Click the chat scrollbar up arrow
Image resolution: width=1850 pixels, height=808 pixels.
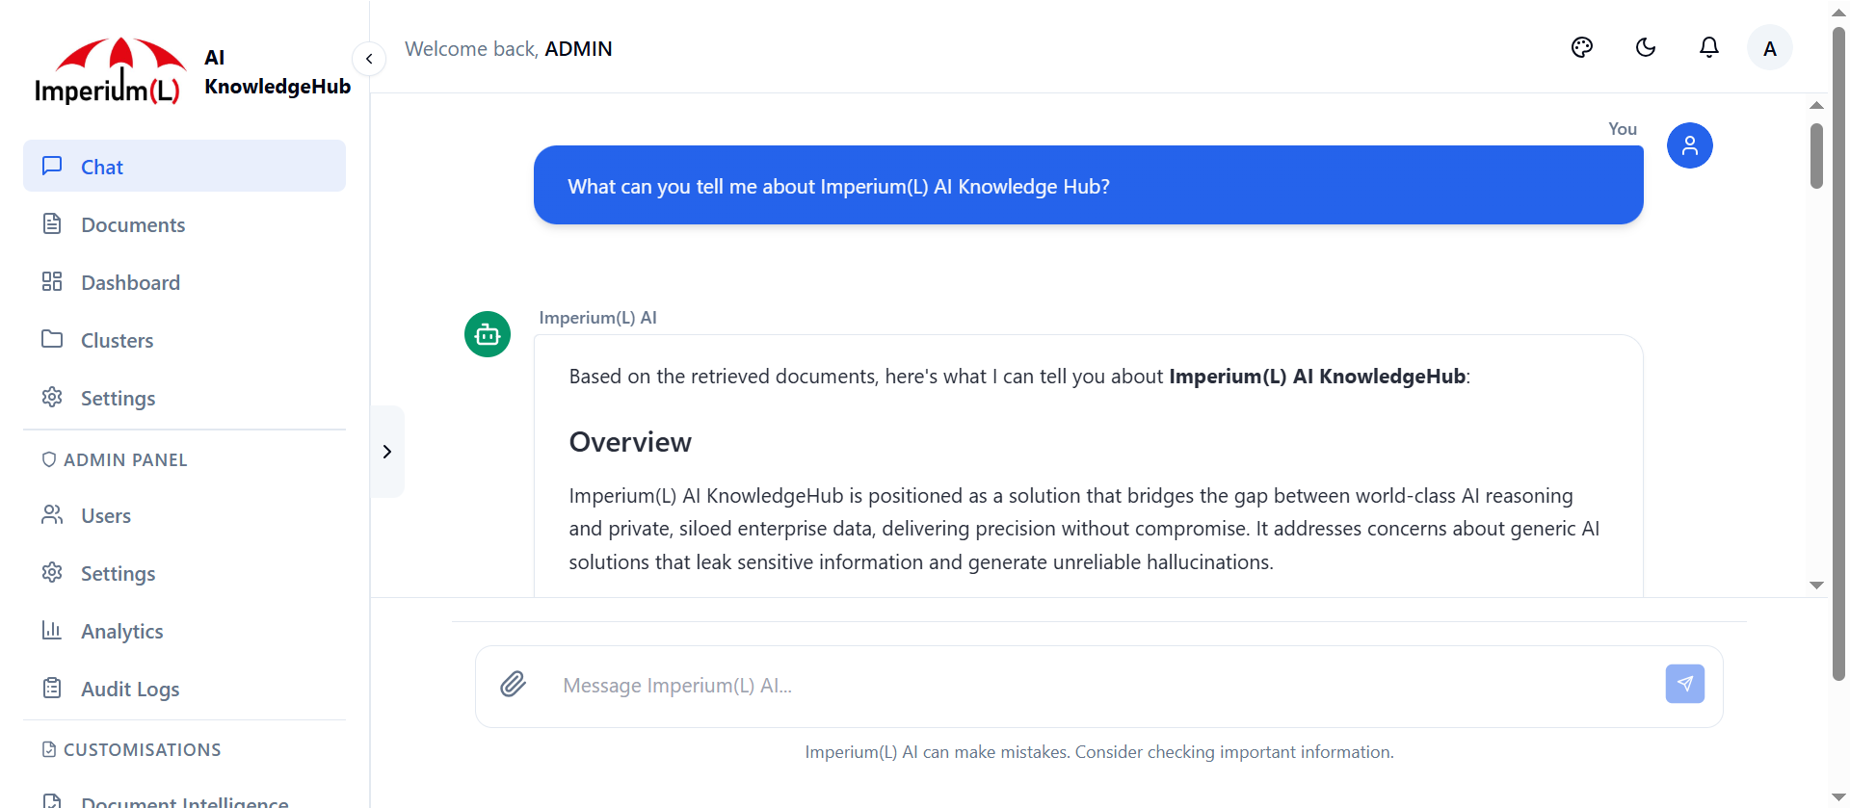[1816, 105]
